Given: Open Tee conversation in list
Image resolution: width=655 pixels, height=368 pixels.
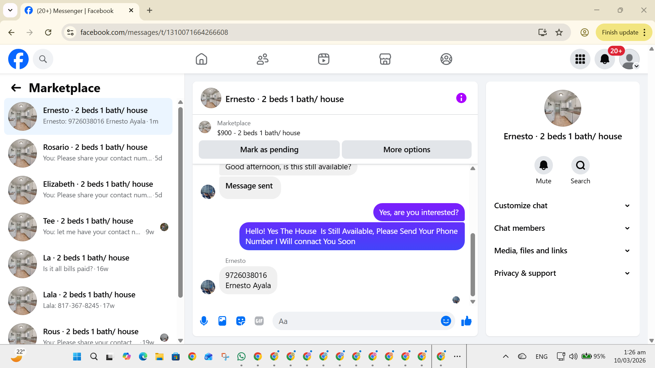Looking at the screenshot, I should pyautogui.click(x=88, y=227).
